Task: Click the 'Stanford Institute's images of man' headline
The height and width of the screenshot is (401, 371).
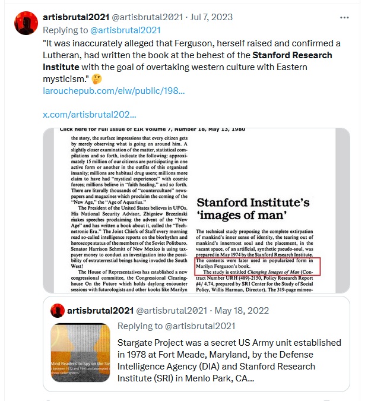Action: (x=253, y=209)
